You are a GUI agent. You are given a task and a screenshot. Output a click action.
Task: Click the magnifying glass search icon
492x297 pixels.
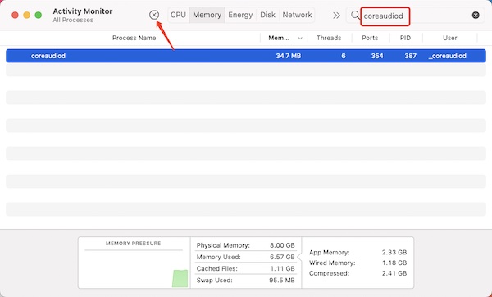355,15
